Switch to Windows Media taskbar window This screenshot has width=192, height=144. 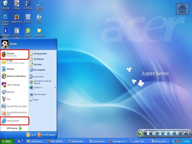pos(77,141)
